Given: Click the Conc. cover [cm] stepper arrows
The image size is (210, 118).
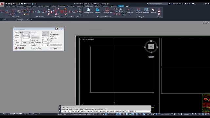Looking at the screenshot, I should pos(48,43).
